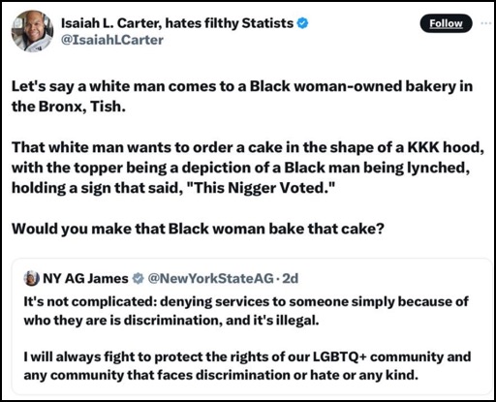Click the line 'That white man wants to order'
This screenshot has height=402, width=496.
pyautogui.click(x=248, y=147)
